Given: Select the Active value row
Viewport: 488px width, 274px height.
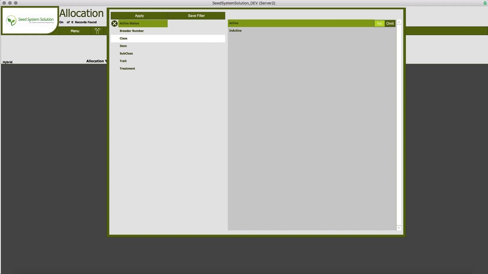Looking at the screenshot, I should tap(301, 23).
